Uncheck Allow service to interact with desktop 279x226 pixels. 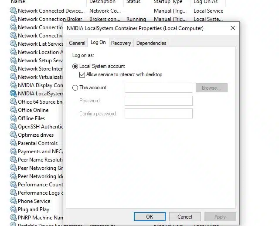coord(82,74)
